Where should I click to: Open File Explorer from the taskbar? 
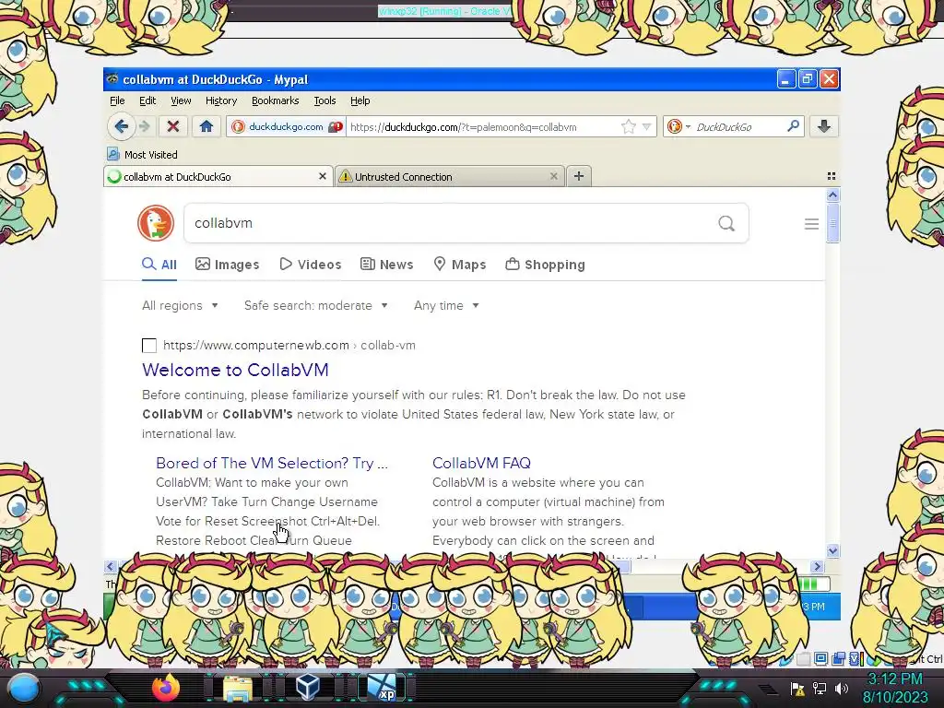(238, 690)
